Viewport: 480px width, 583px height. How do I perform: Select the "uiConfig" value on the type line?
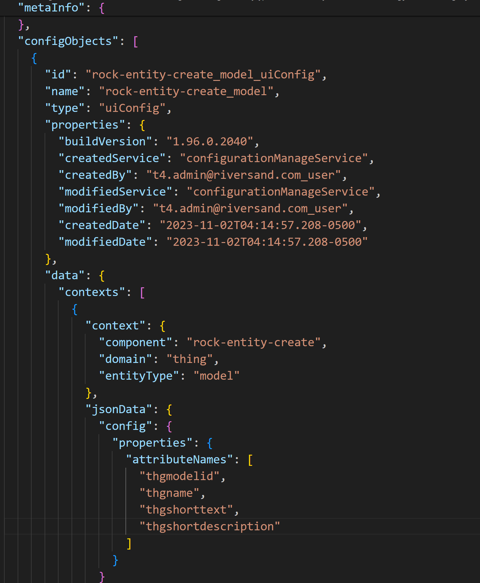[x=132, y=108]
